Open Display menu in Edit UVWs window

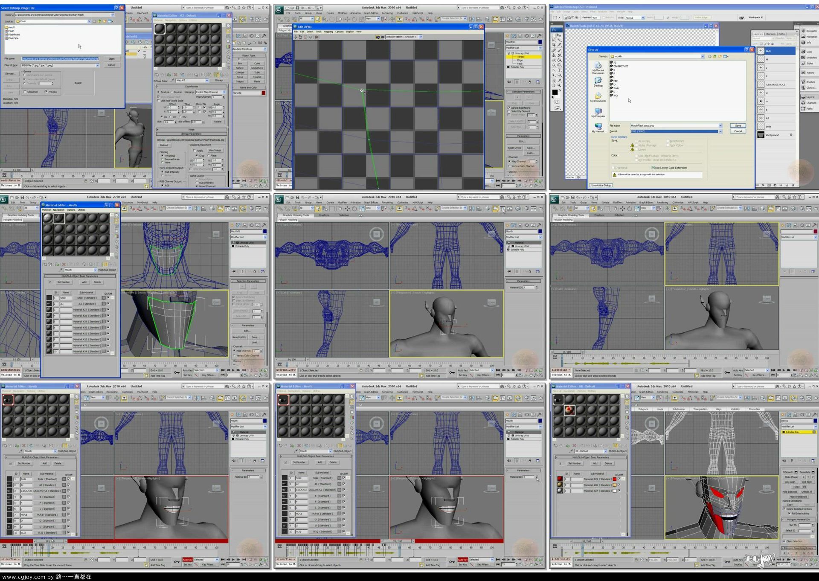[x=350, y=32]
